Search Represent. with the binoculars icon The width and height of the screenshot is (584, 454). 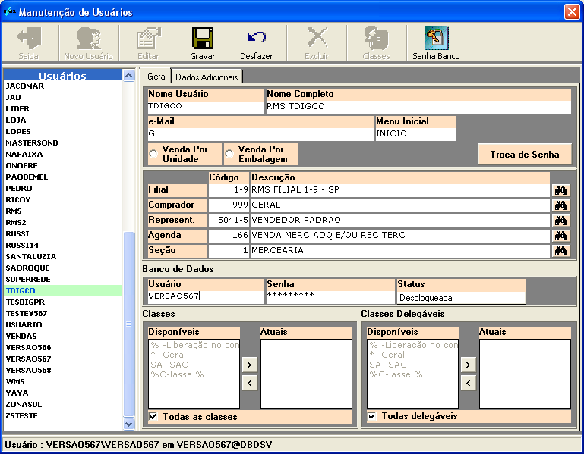[x=560, y=221]
